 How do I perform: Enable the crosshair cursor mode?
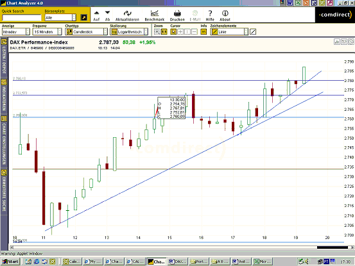tap(180, 32)
